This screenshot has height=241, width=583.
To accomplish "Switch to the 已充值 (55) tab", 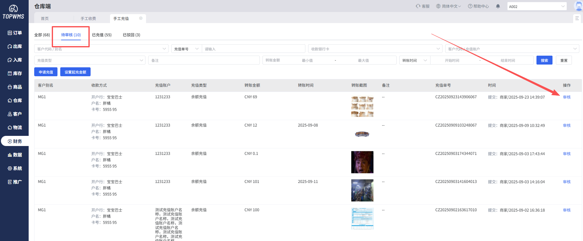I will (x=102, y=35).
